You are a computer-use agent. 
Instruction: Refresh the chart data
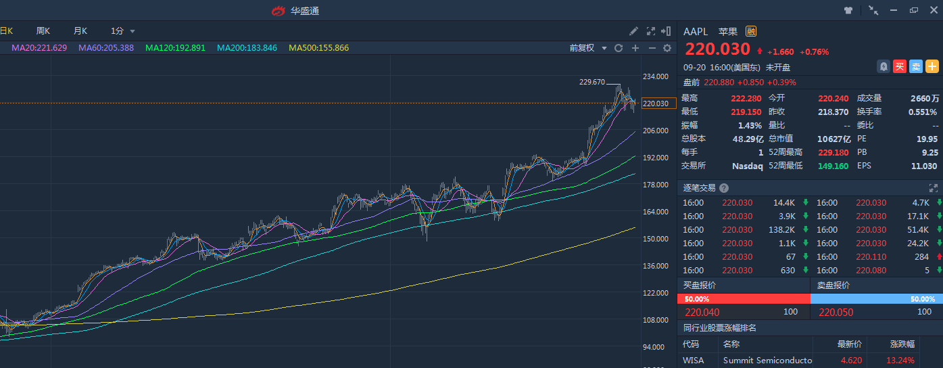tap(618, 48)
